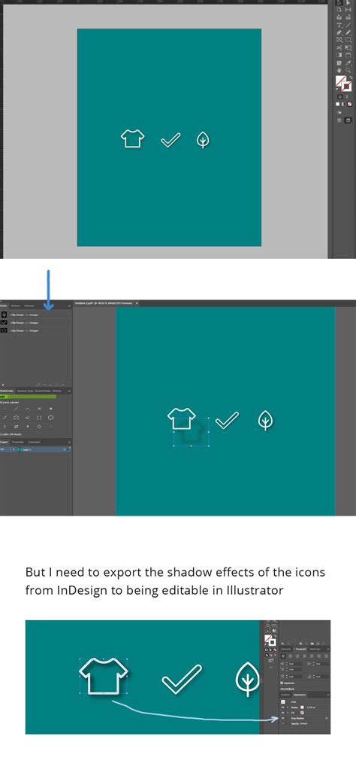Switch to the Character tab
356x779 pixels.
tap(285, 649)
